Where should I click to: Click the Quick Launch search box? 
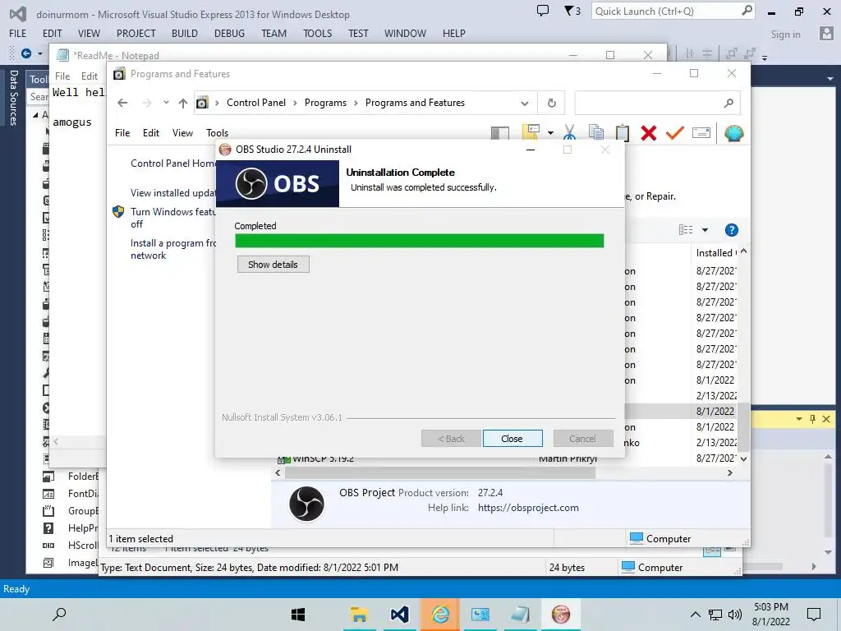[673, 11]
